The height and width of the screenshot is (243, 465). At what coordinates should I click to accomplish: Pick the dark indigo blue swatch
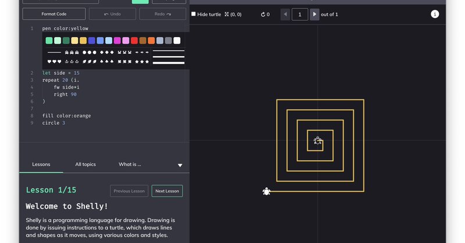[92, 41]
